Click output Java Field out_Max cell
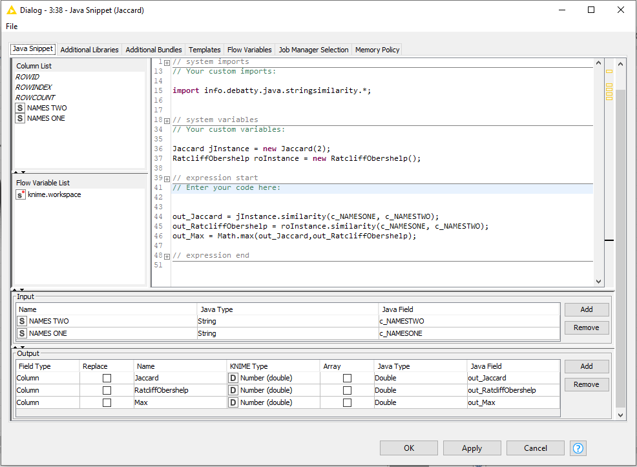This screenshot has height=467, width=637. click(x=514, y=402)
